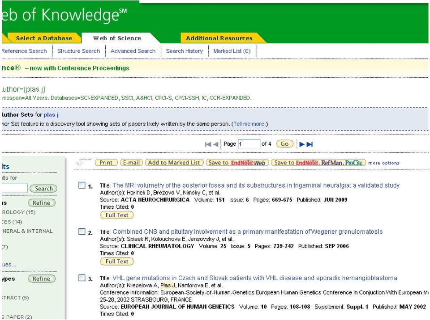Open Reference Search link
Image resolution: width=430 pixels, height=320 pixels.
[x=24, y=51]
